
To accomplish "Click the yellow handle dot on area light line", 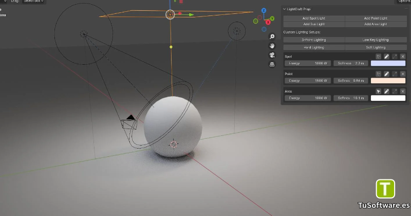I will 171,47.
